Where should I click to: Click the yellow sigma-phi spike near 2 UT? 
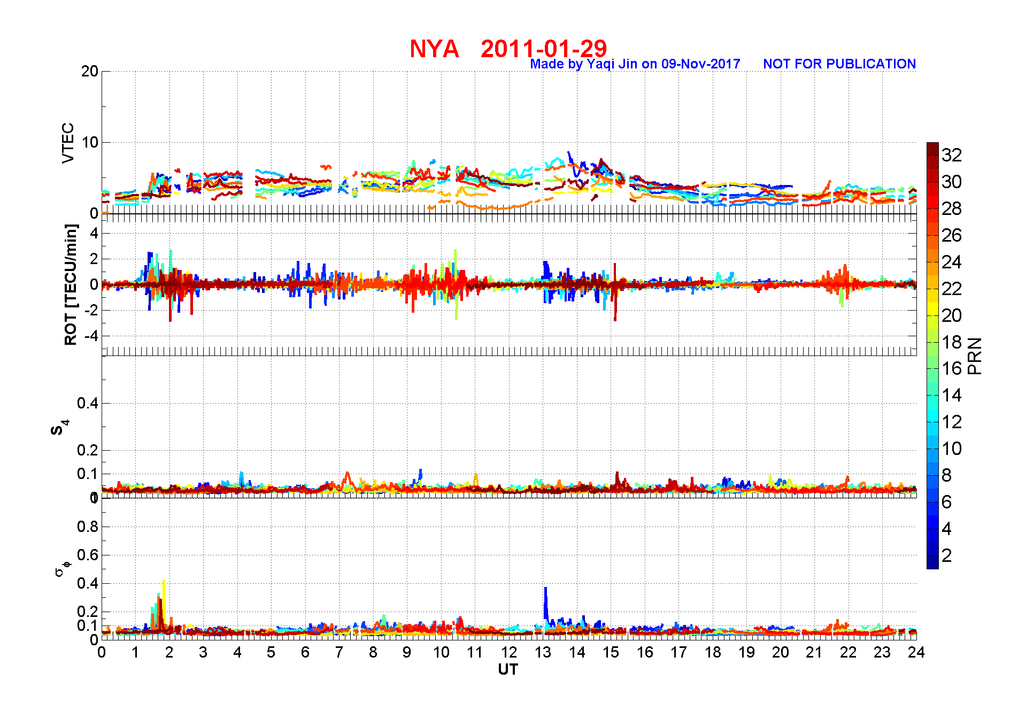point(164,601)
